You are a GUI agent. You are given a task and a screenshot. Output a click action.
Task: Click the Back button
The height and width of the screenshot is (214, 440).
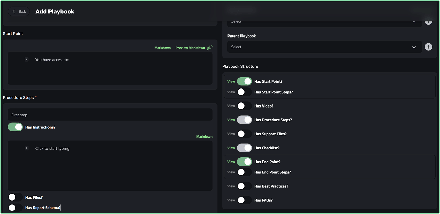coord(19,11)
